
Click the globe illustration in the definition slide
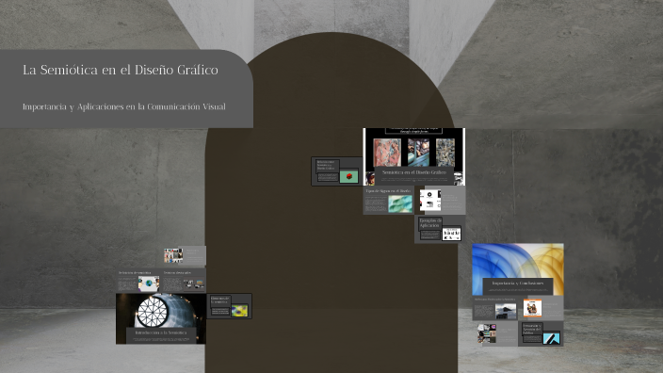click(x=149, y=284)
